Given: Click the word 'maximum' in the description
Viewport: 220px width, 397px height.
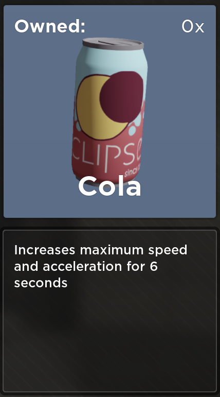Looking at the screenshot, I should [112, 250].
